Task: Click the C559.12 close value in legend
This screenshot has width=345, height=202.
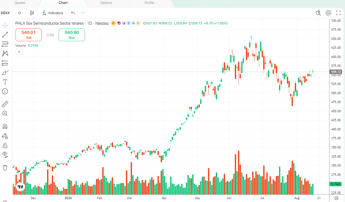Action: pyautogui.click(x=195, y=23)
